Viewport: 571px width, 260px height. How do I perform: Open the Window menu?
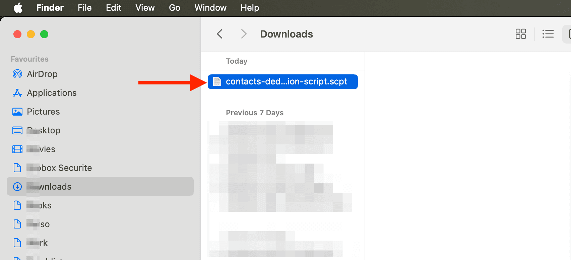(x=210, y=8)
